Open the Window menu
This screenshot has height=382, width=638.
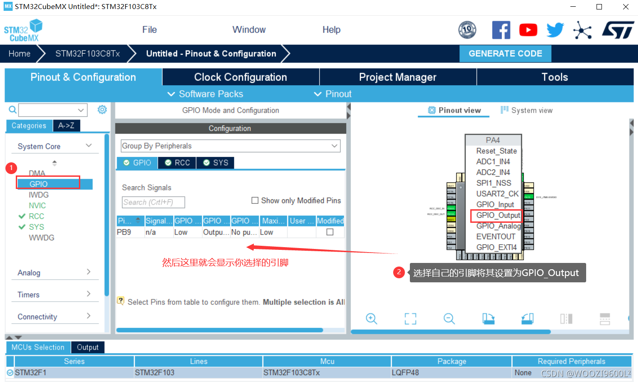click(x=249, y=30)
